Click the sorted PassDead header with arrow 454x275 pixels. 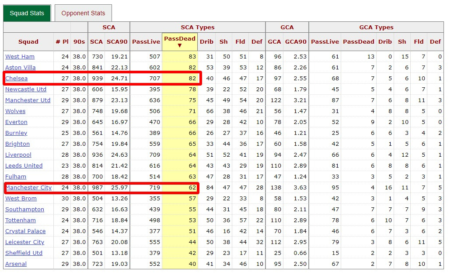click(180, 41)
